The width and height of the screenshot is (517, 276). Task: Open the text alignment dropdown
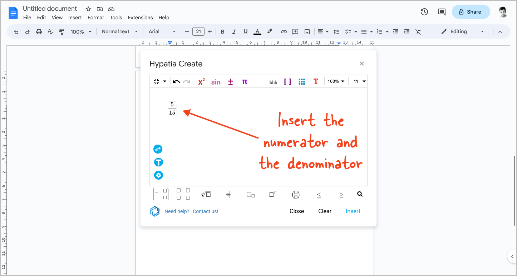pyautogui.click(x=323, y=32)
